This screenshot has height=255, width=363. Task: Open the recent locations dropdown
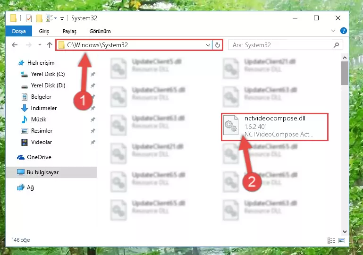click(40, 44)
